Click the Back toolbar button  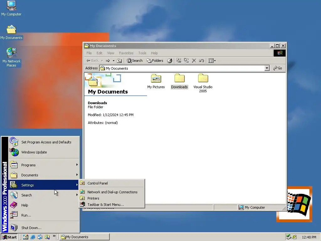click(x=93, y=61)
